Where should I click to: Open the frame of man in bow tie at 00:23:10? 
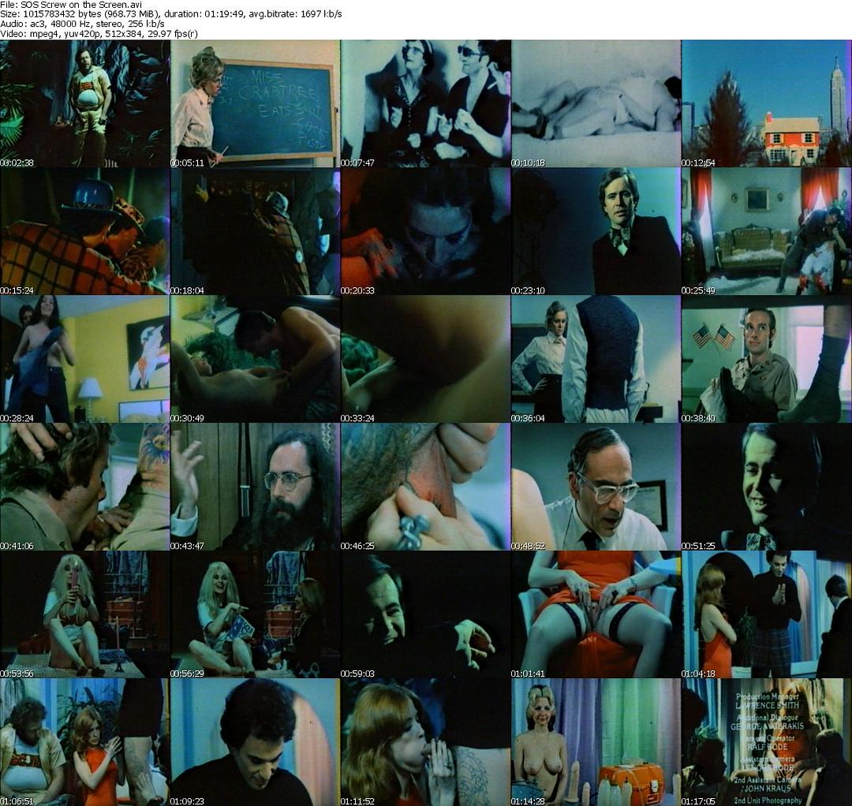pyautogui.click(x=596, y=231)
